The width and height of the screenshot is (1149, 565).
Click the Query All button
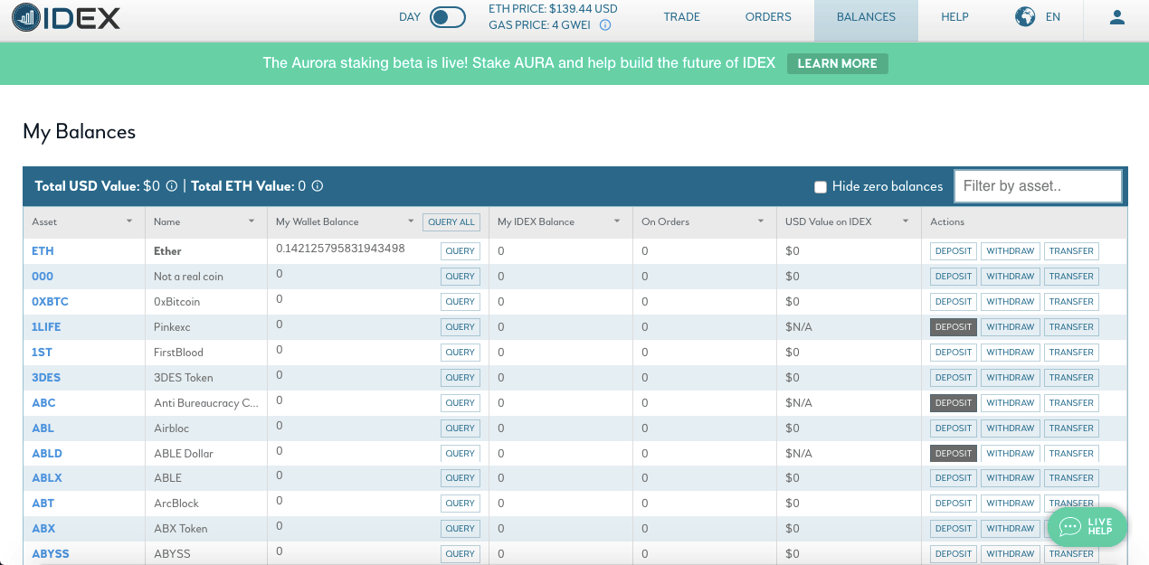[x=451, y=222]
